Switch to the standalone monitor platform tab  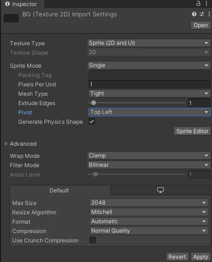click(x=161, y=190)
